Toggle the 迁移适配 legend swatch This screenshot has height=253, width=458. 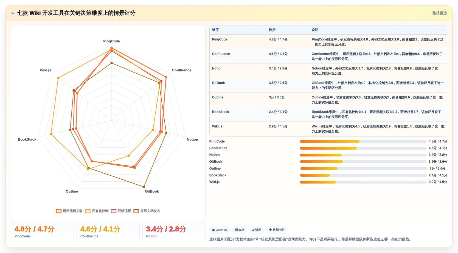(114, 211)
